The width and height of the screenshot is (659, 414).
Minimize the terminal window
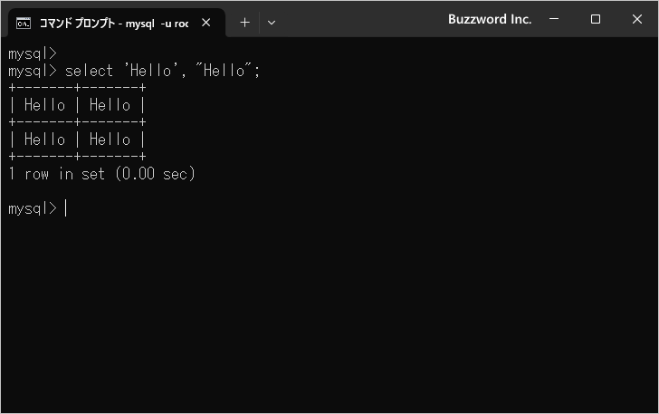554,19
